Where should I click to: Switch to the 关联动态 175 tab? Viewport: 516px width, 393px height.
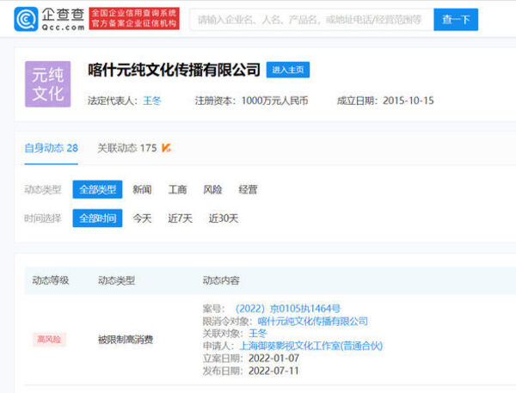[x=126, y=148]
